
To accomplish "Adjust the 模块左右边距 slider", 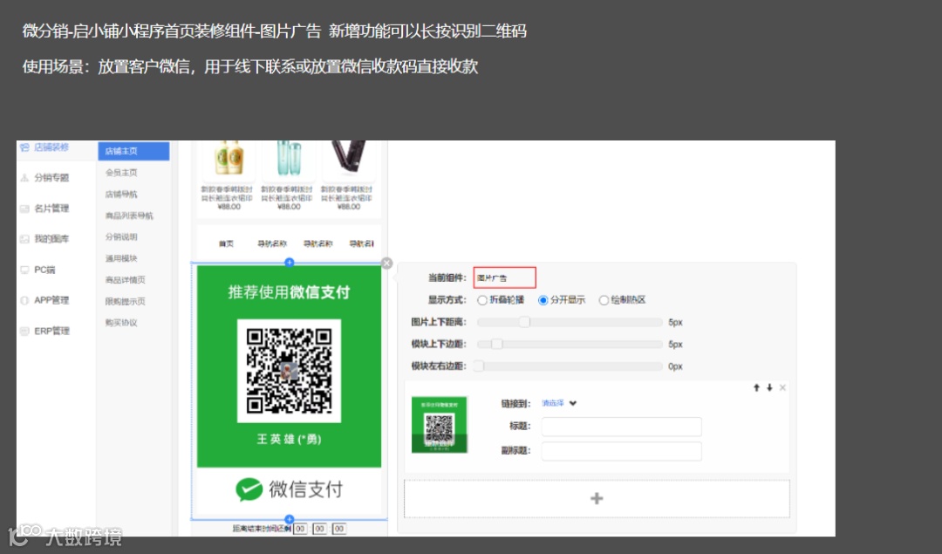I will click(479, 366).
